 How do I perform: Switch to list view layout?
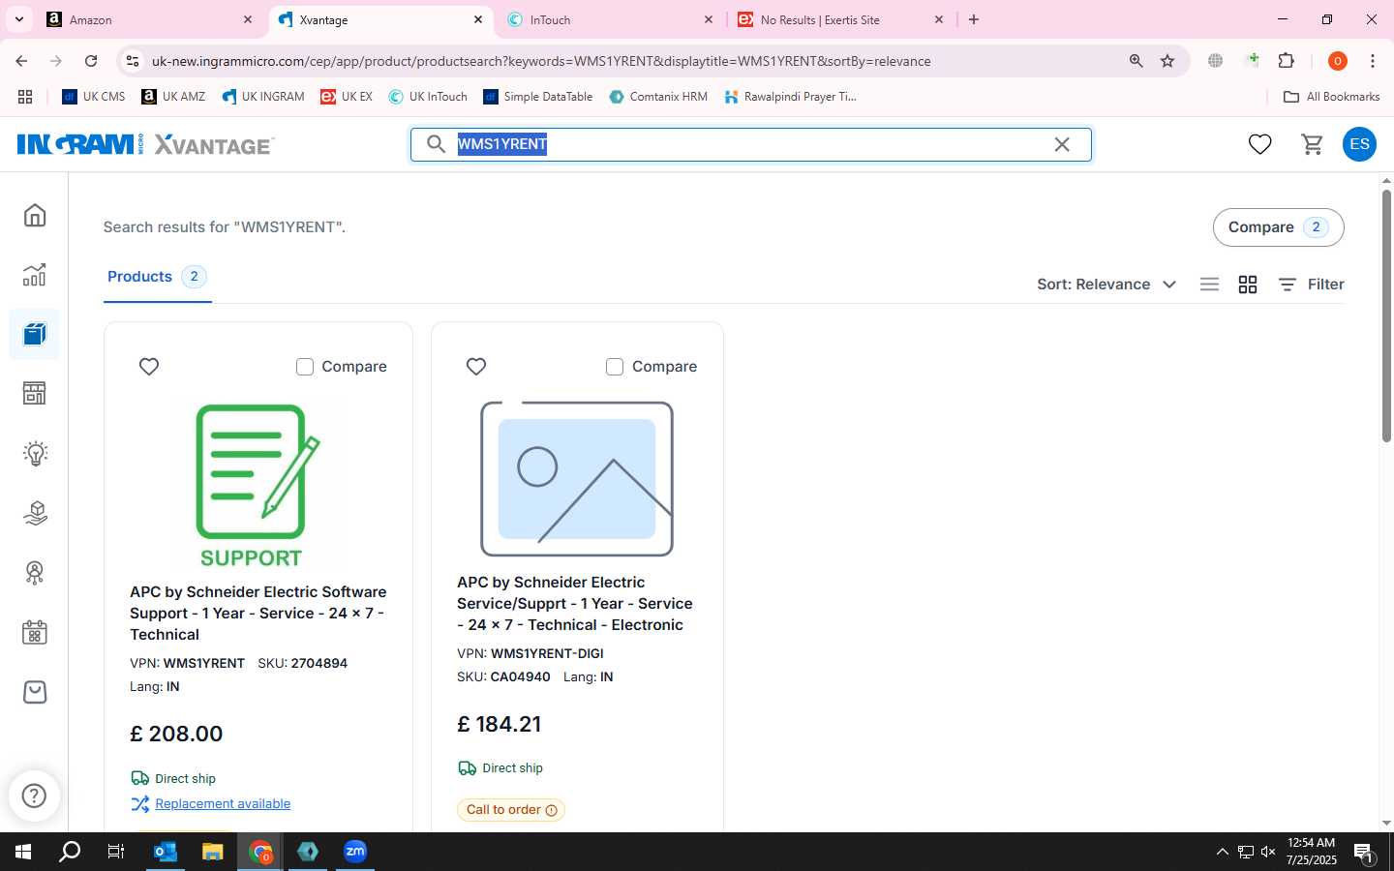coord(1209,285)
